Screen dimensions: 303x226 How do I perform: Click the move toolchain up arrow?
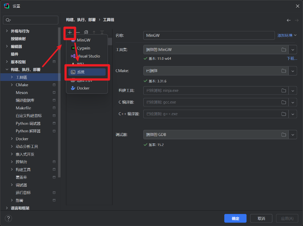point(94,32)
